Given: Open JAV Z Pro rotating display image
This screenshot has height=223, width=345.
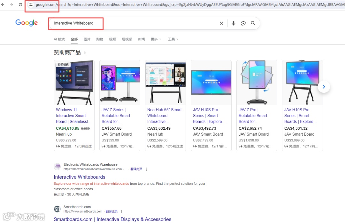Looking at the screenshot, I should point(257,83).
